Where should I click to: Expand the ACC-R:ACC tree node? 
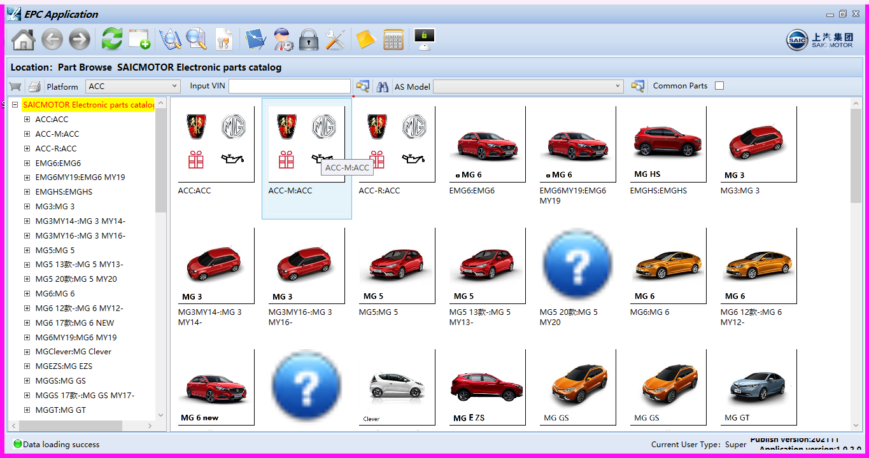pyautogui.click(x=27, y=148)
